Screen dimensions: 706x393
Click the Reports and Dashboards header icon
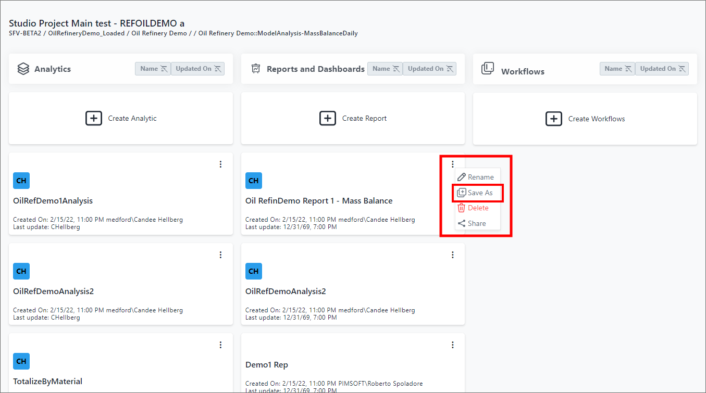tap(255, 69)
